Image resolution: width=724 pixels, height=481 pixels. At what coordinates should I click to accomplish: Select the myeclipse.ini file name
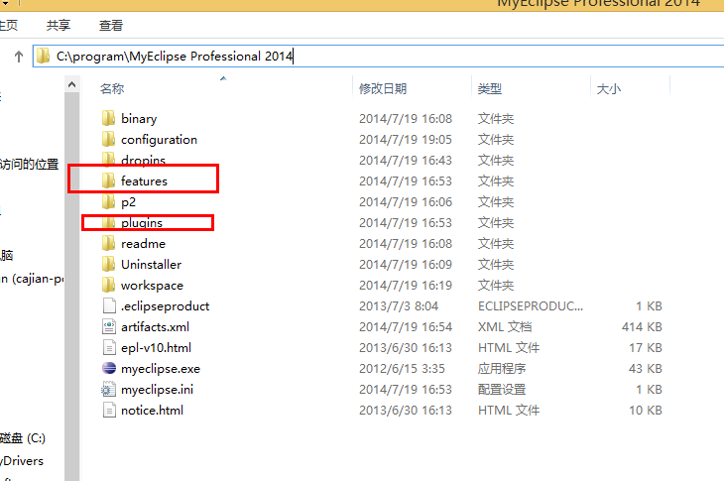click(157, 390)
